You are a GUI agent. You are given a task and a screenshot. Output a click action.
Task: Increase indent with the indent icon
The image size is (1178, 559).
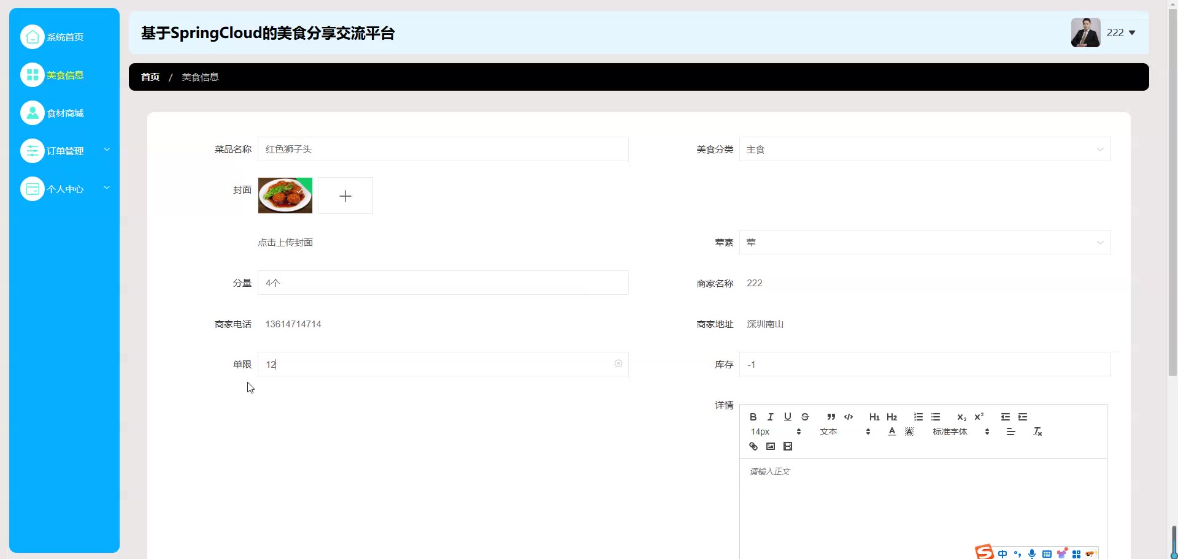[1023, 417]
